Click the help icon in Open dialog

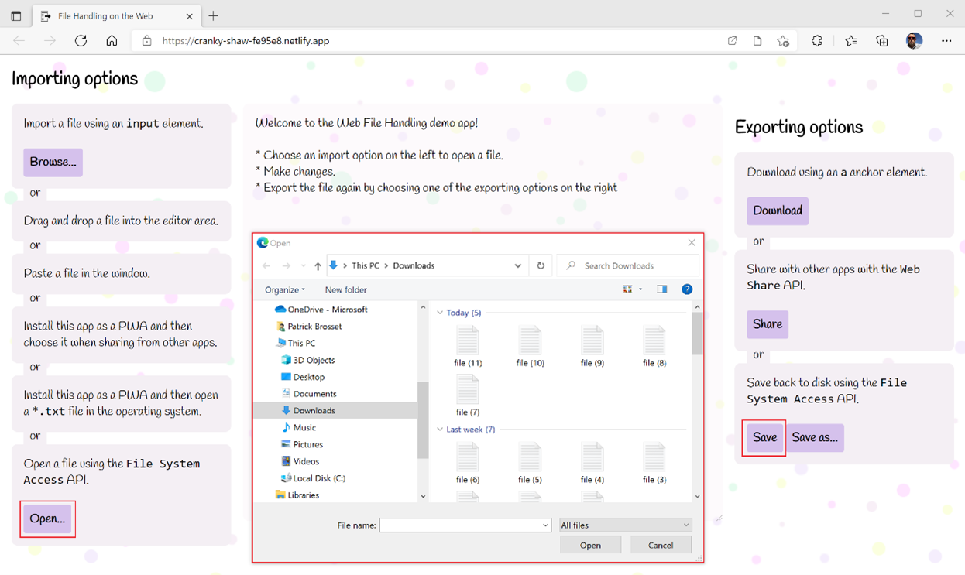(687, 289)
